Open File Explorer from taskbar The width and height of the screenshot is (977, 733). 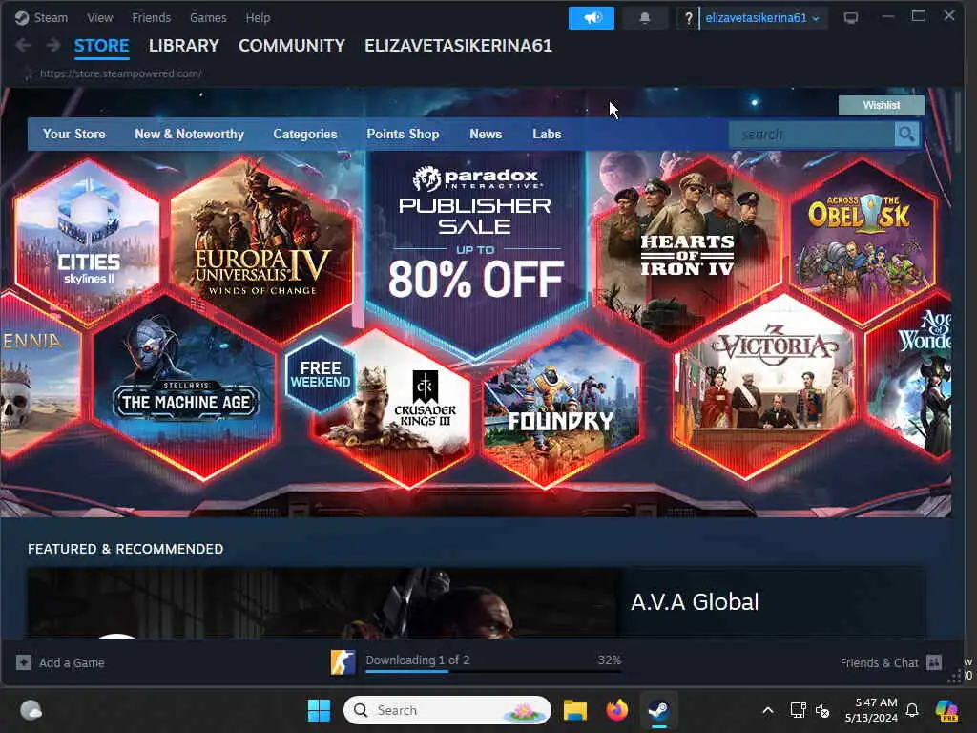[575, 710]
